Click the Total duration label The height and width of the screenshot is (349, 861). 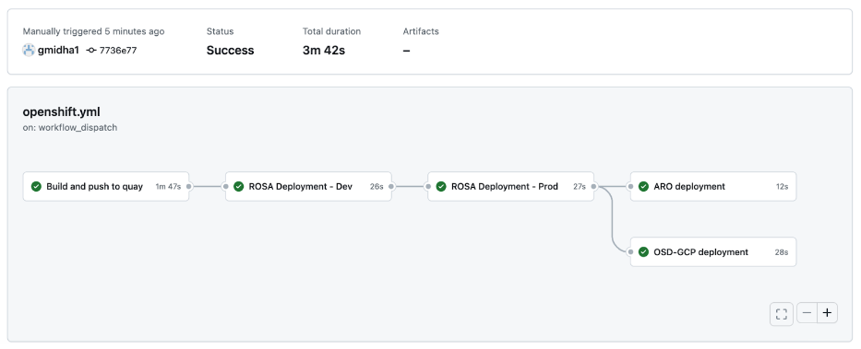pos(331,31)
